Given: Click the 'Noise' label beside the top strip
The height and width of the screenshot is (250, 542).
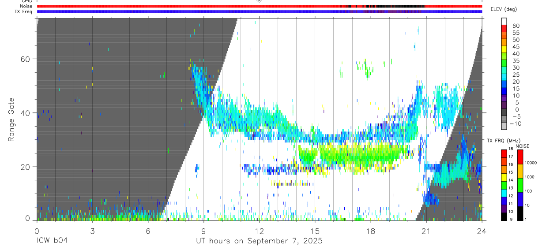Looking at the screenshot, I should pyautogui.click(x=26, y=6).
